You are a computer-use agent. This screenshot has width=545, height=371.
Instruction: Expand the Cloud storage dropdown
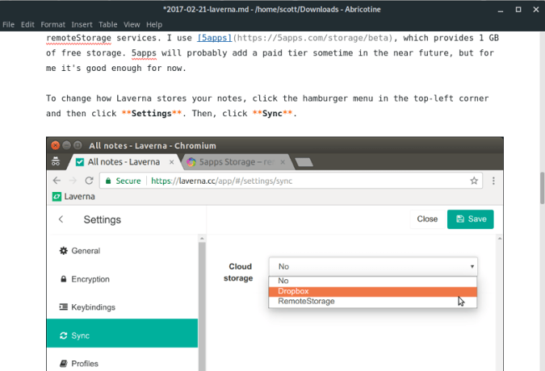[373, 266]
